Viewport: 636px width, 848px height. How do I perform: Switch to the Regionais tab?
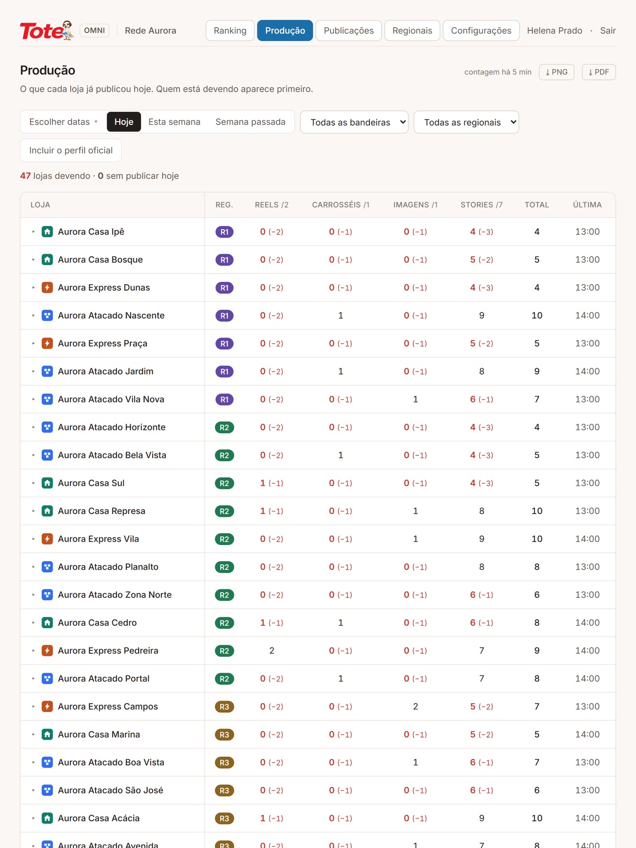pyautogui.click(x=412, y=31)
